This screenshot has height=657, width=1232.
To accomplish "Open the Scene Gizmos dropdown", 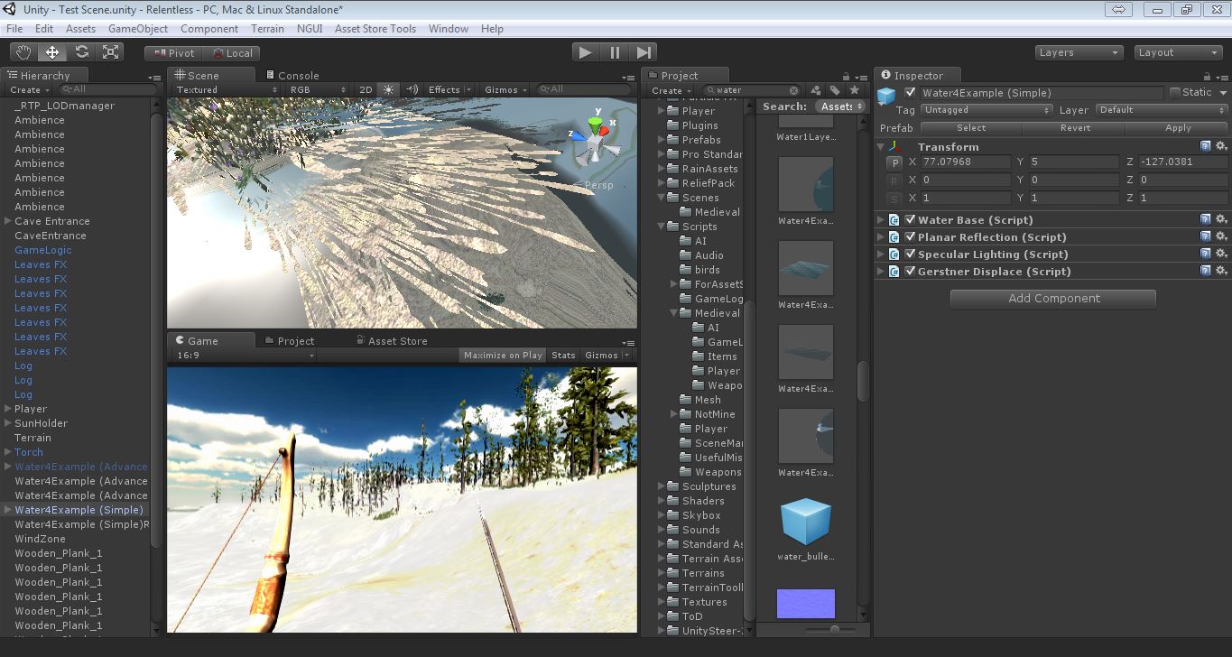I will coord(505,89).
